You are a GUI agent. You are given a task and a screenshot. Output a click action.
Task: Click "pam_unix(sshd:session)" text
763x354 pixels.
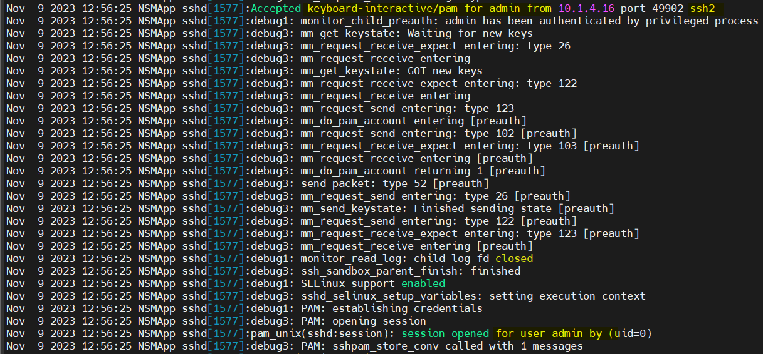coord(320,334)
